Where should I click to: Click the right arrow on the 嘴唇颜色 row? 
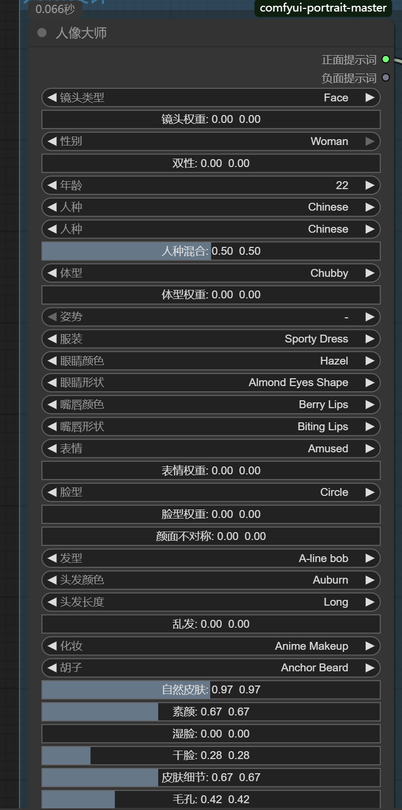(370, 404)
